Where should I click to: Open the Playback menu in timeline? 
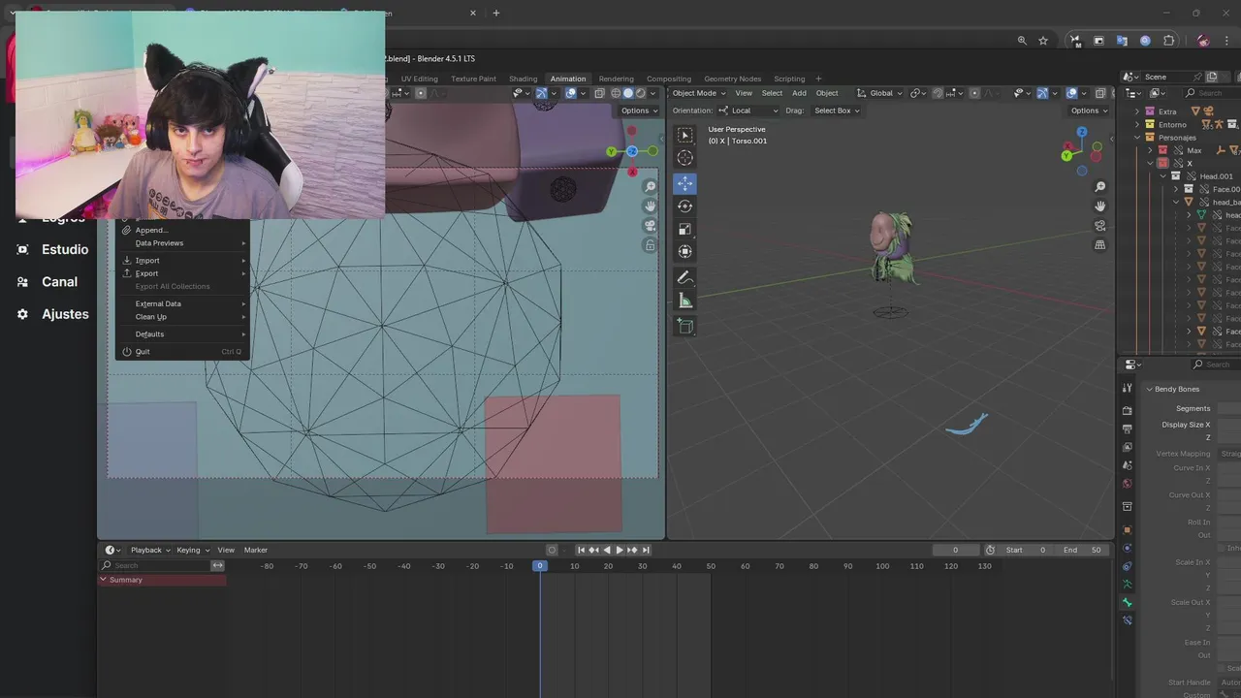pyautogui.click(x=149, y=550)
